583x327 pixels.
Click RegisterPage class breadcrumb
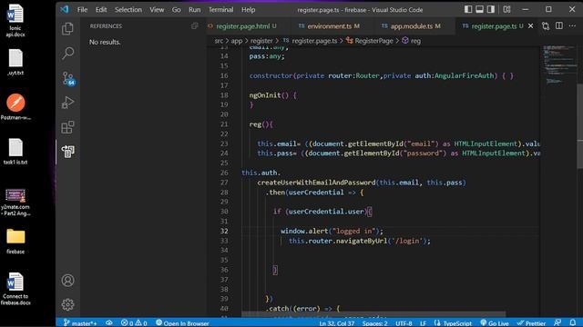click(370, 41)
